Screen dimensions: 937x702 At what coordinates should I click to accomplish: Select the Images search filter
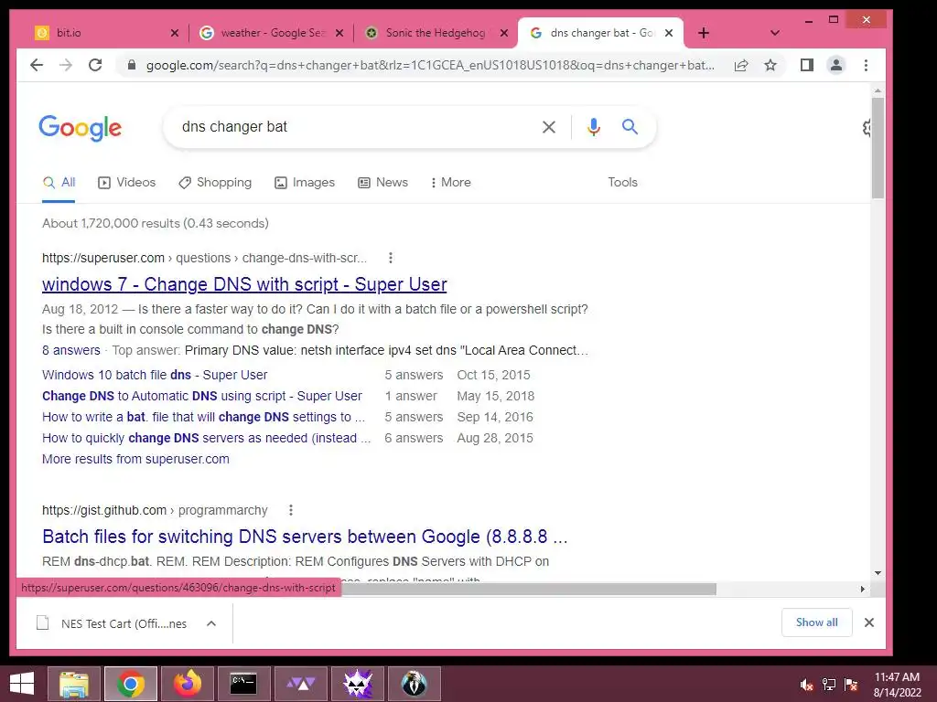click(305, 183)
